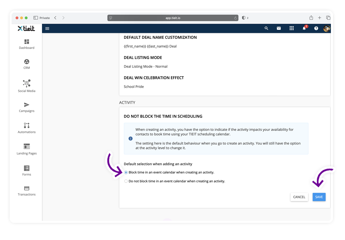Show tab overview icon
Image resolution: width=345 pixels, height=240 pixels.
tap(328, 18)
